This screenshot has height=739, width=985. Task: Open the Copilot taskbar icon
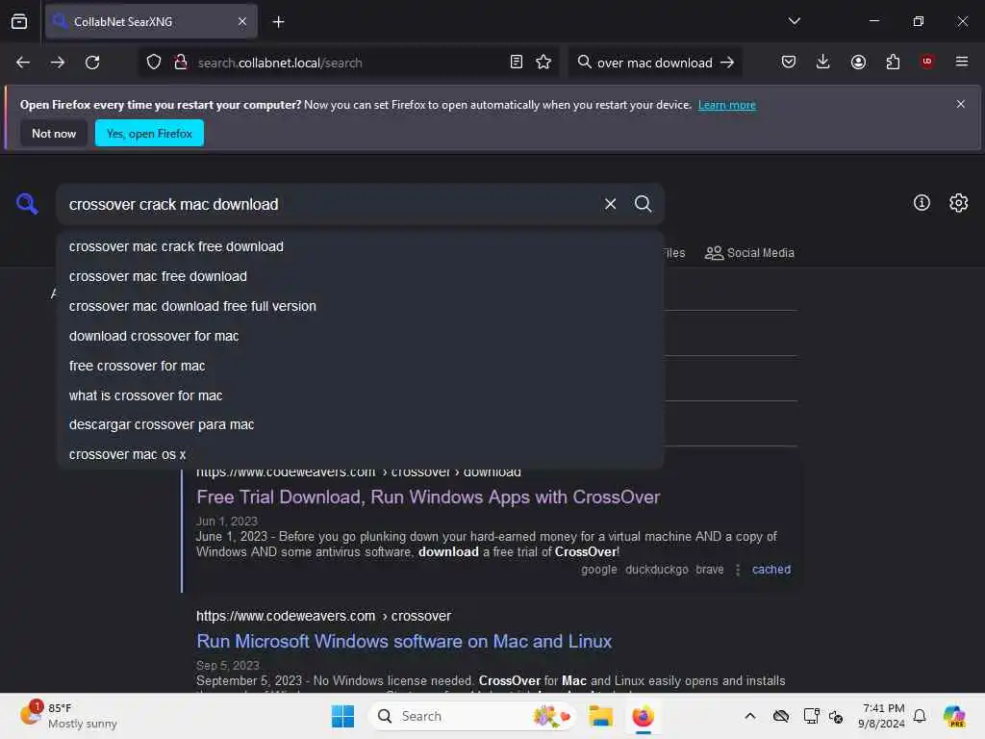(x=954, y=716)
